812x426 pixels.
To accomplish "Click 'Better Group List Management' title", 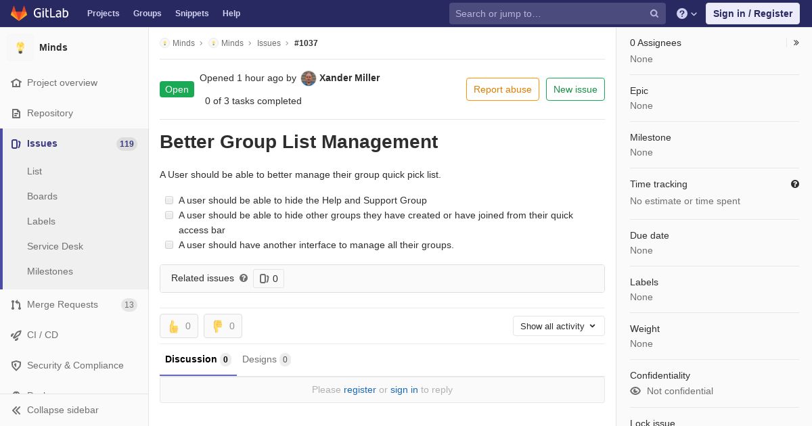I will point(299,141).
